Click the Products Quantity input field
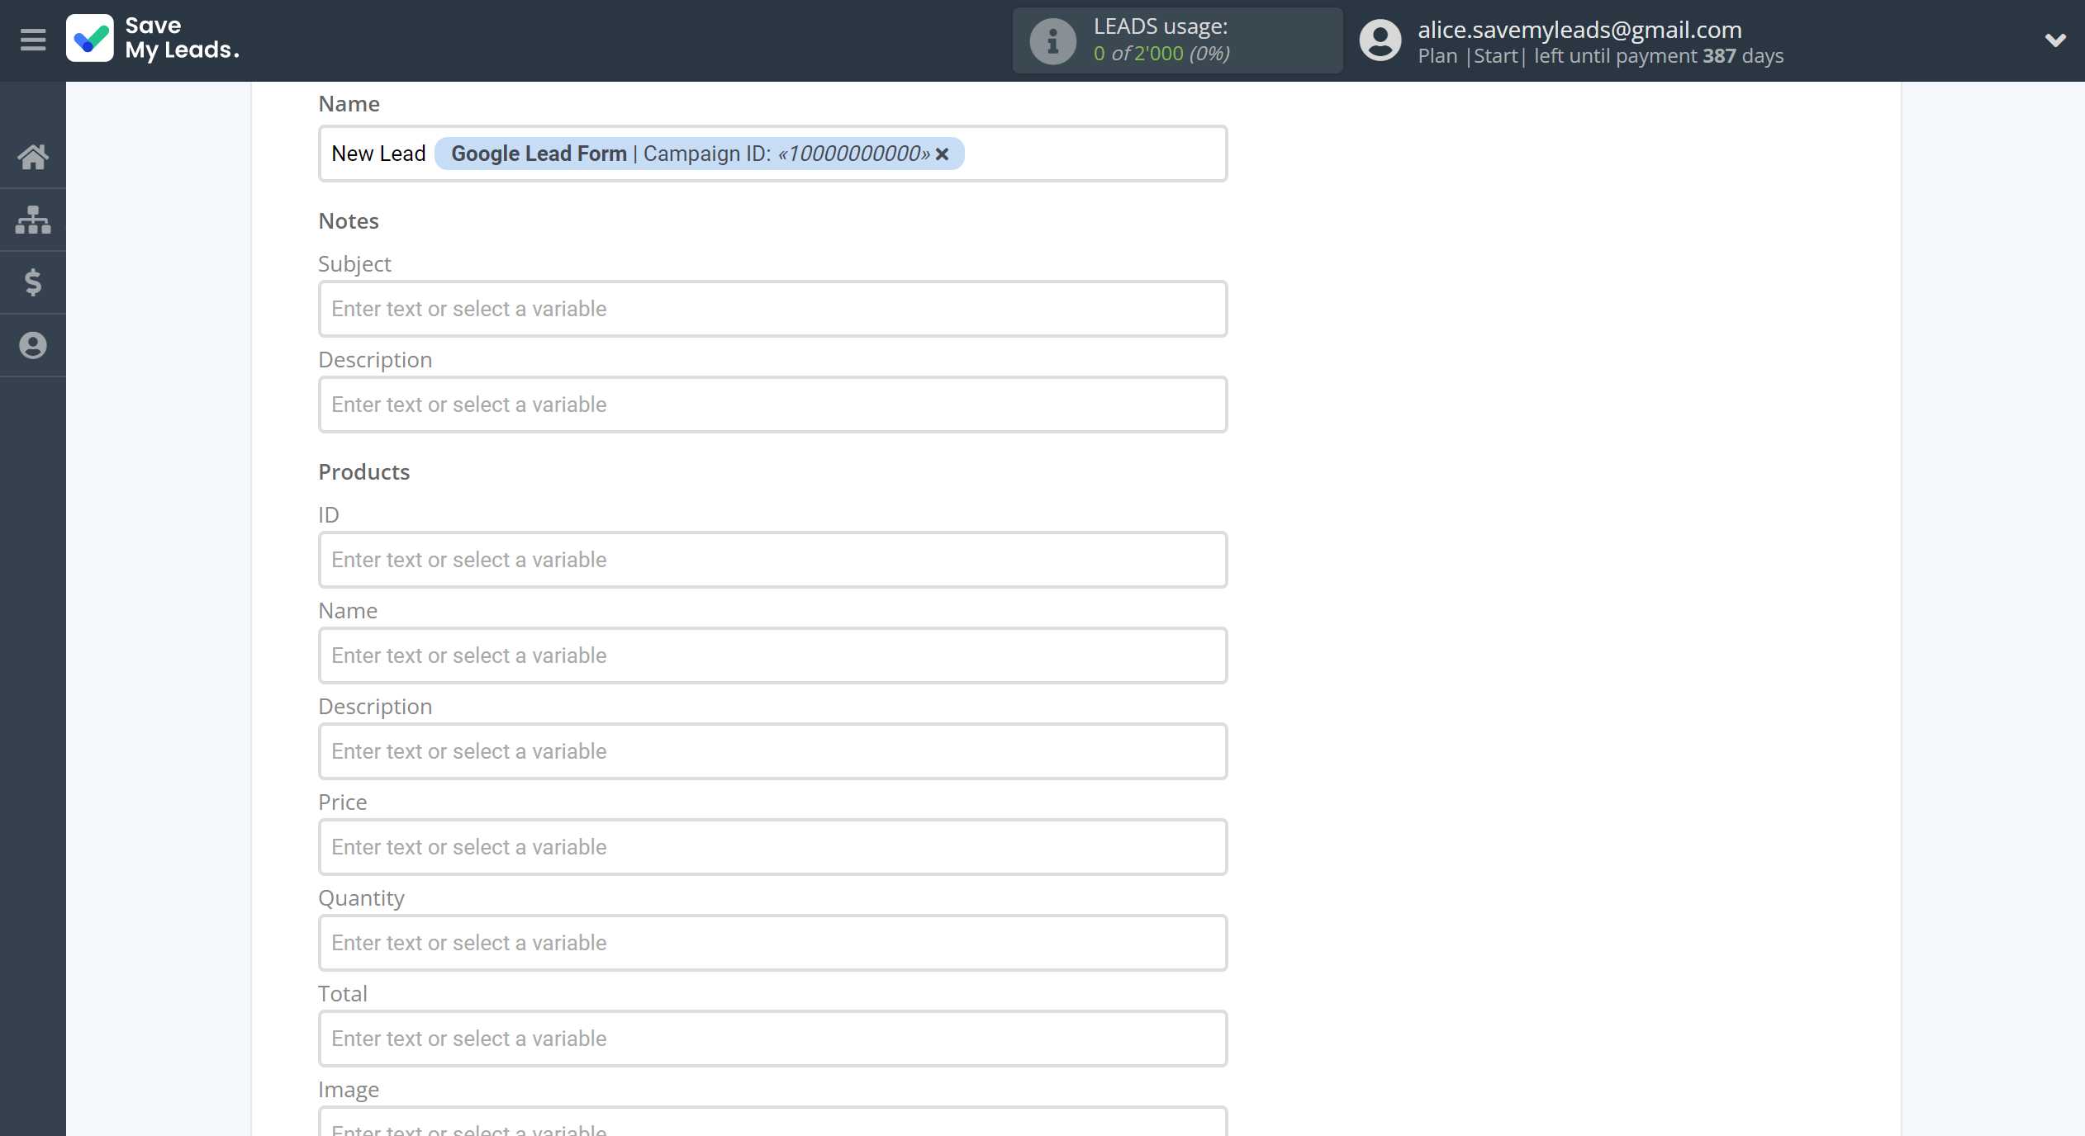The width and height of the screenshot is (2085, 1136). coord(773,943)
